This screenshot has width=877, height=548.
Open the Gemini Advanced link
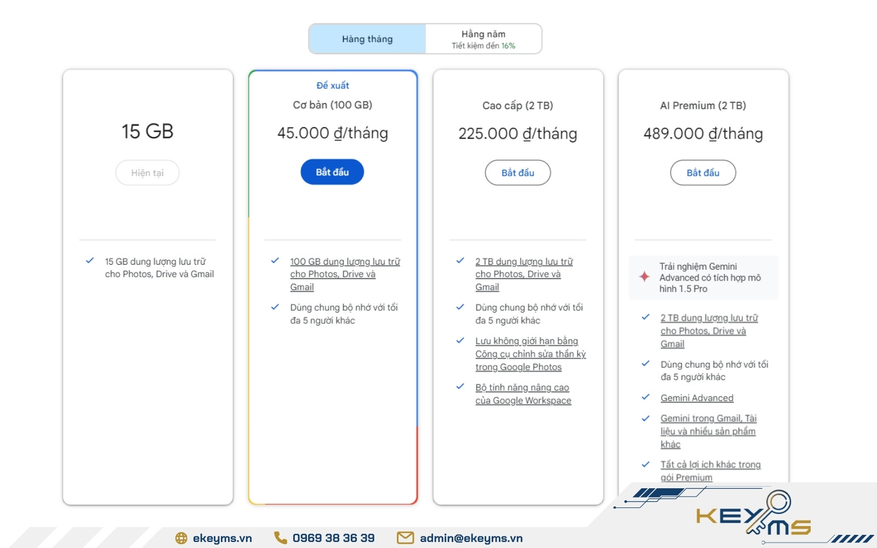[697, 398]
